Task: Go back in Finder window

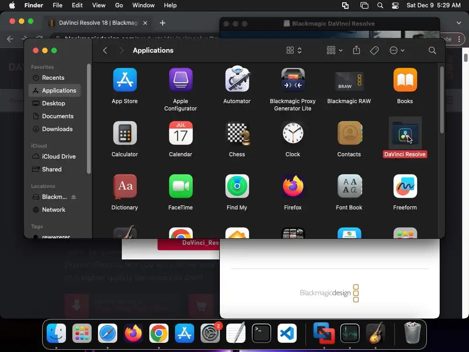Action: tap(105, 50)
